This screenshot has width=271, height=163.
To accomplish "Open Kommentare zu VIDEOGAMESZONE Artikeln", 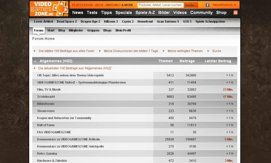I will pyautogui.click(x=68, y=140).
